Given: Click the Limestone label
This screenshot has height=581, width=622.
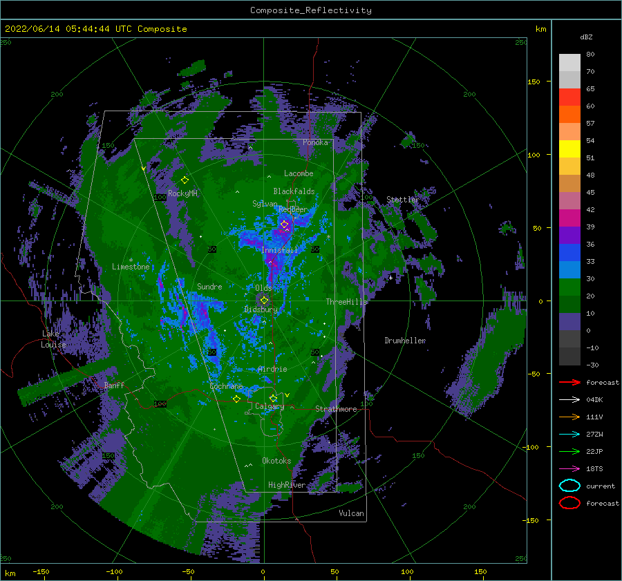Looking at the screenshot, I should (131, 267).
